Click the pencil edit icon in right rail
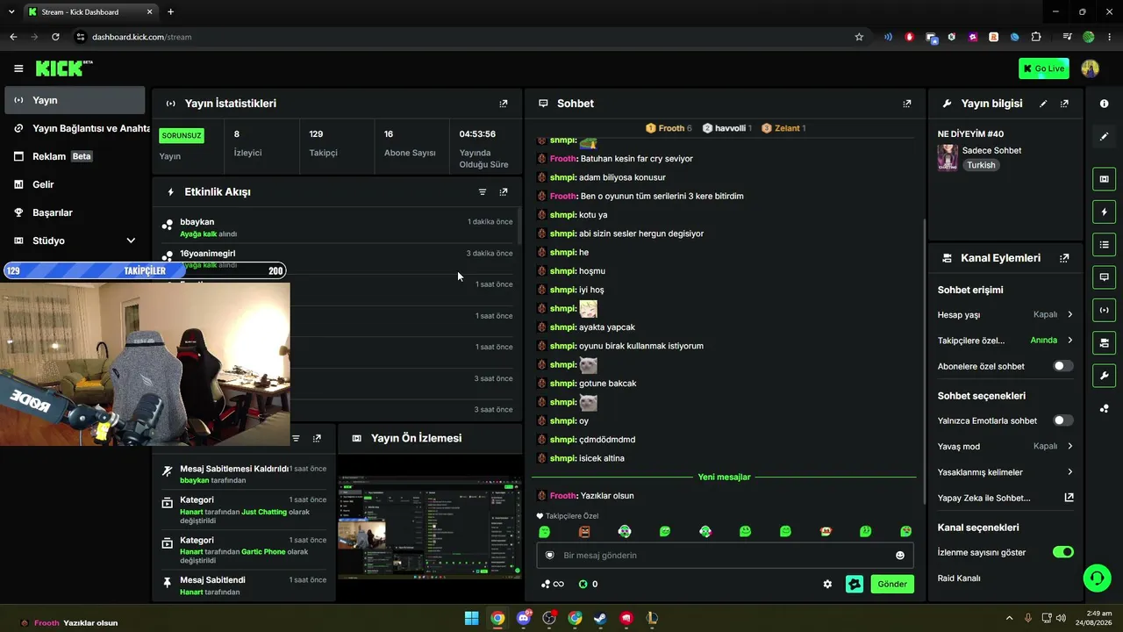 click(x=1104, y=136)
